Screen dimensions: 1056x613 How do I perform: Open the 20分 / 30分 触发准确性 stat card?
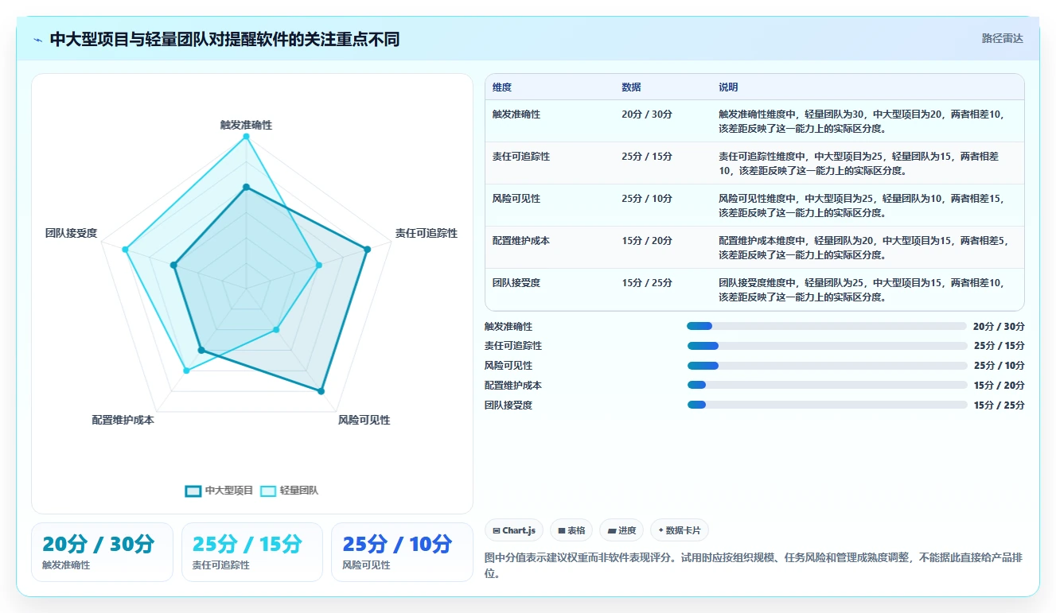(102, 552)
